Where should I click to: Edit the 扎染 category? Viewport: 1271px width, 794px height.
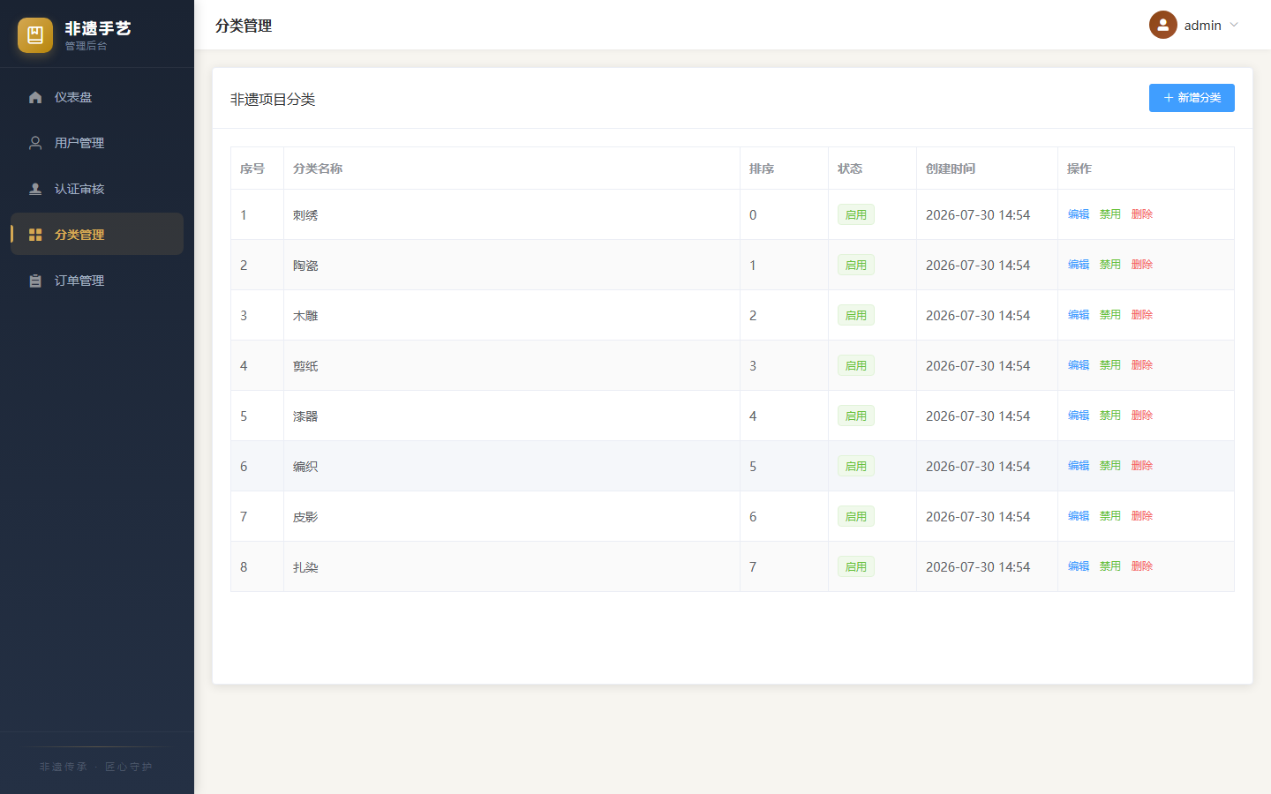1079,566
